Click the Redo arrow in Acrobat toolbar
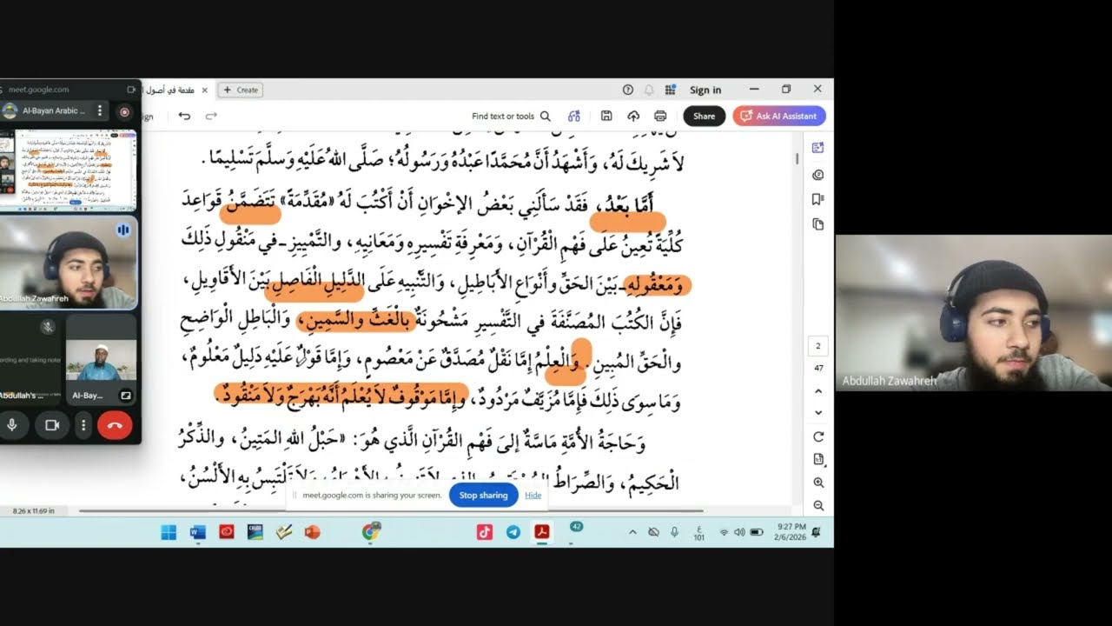The image size is (1112, 626). (211, 116)
